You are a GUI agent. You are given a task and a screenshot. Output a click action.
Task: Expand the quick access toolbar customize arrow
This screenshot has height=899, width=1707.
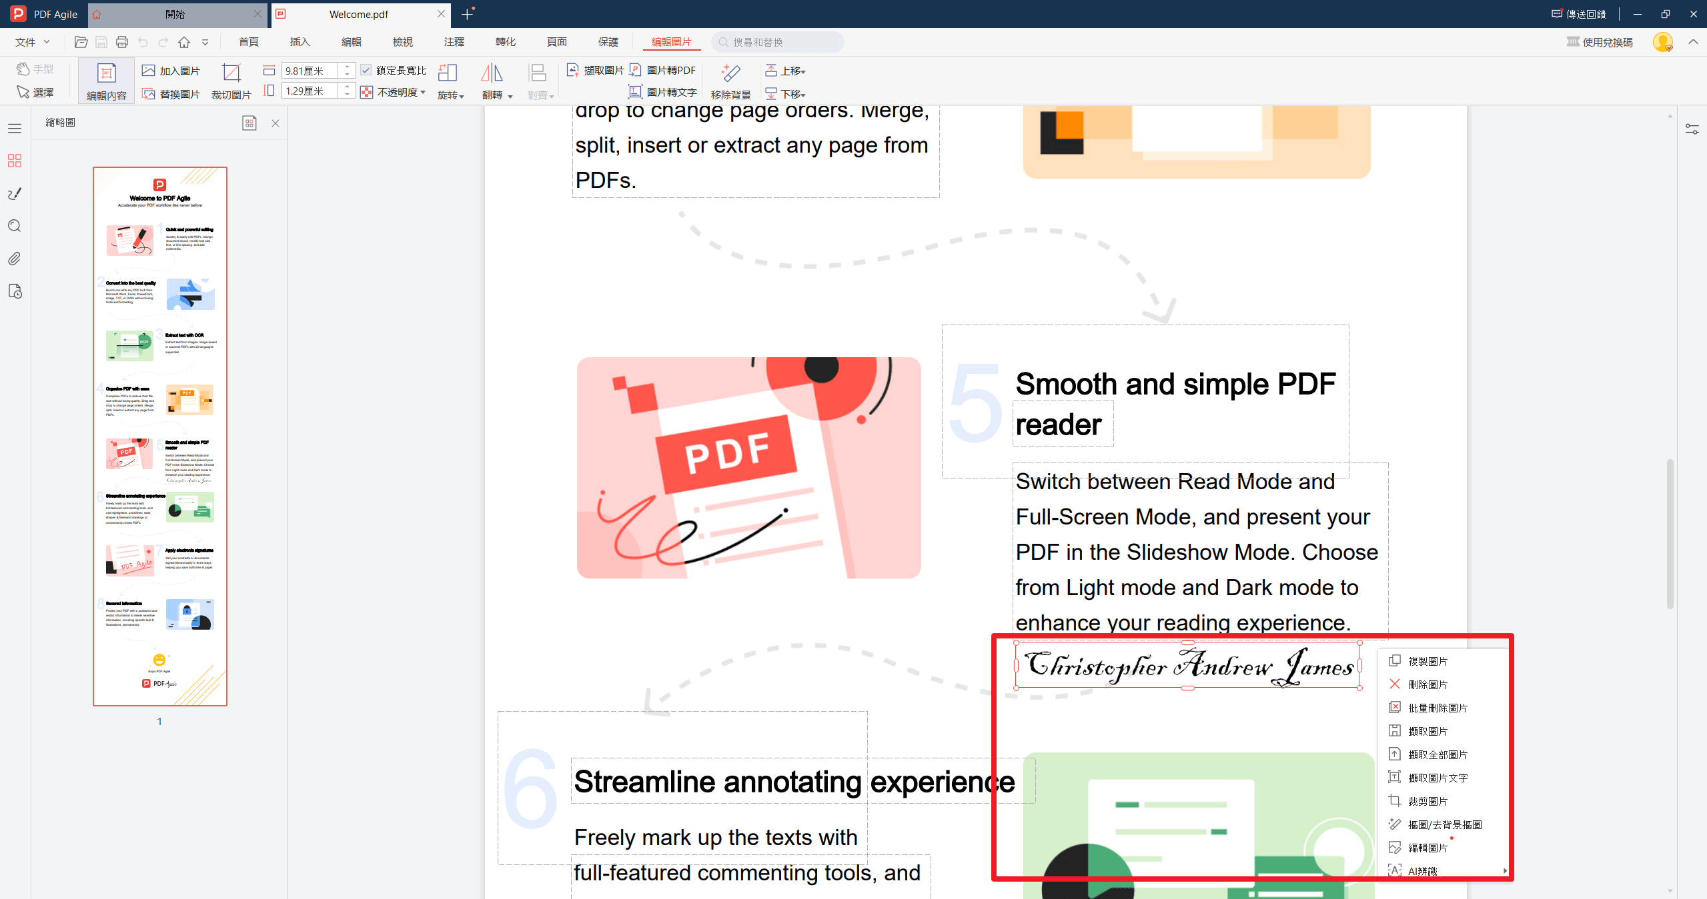point(205,42)
